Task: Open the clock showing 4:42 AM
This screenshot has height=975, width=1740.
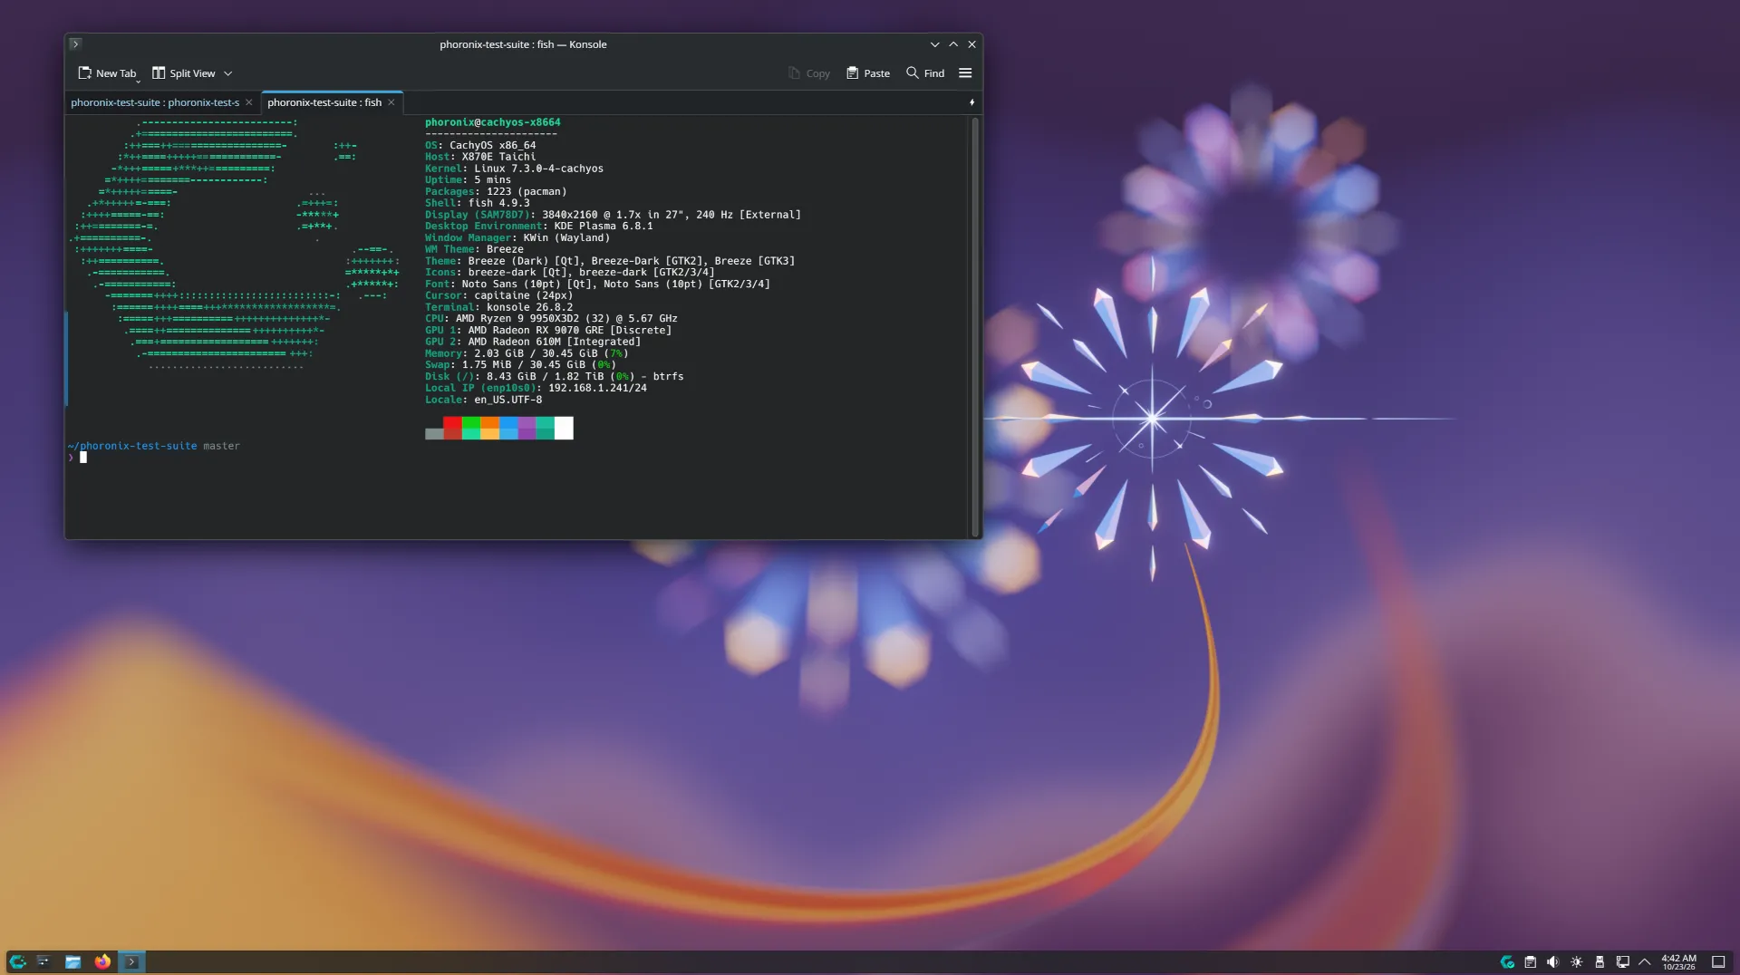Action: click(x=1678, y=962)
